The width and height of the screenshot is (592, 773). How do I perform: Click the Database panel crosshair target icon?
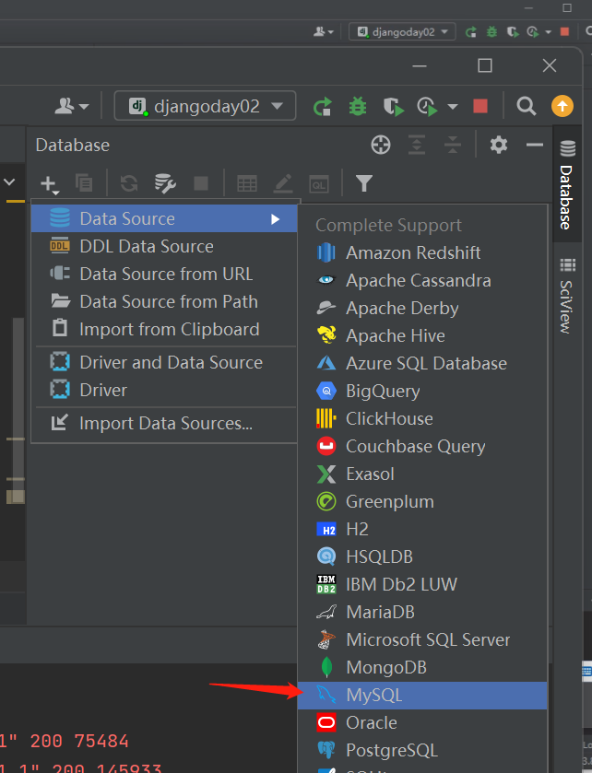click(381, 145)
